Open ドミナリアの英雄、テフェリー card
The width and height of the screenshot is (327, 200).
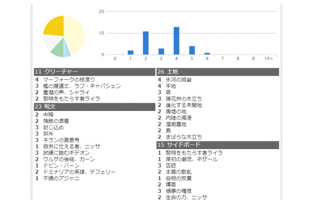[x=79, y=172]
